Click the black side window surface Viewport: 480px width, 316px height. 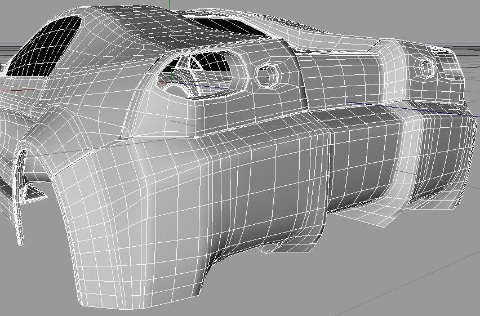point(43,46)
